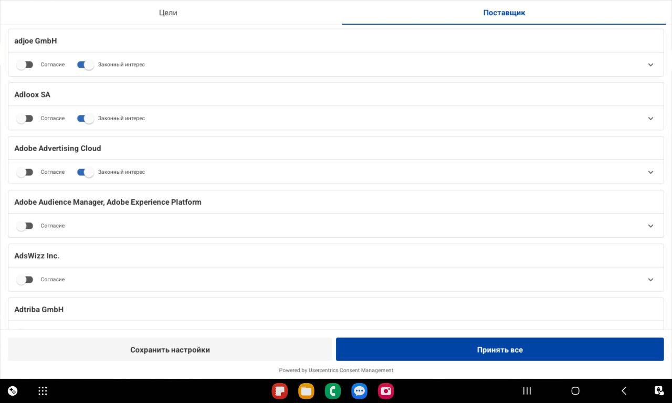
Task: Turn on Согласие for Adloox SA
Action: pos(25,119)
